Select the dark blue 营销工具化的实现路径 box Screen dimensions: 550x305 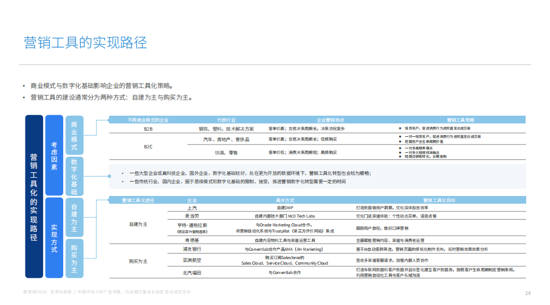coord(34,196)
